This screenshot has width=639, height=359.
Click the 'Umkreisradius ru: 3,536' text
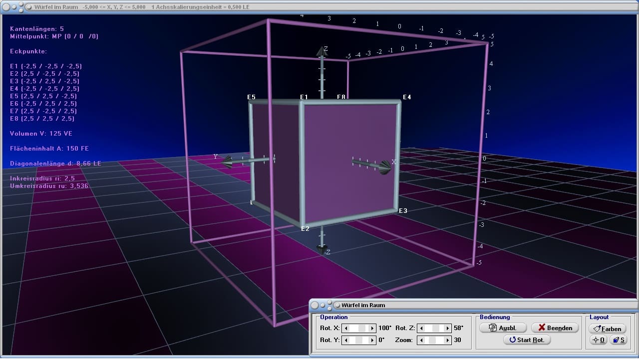point(49,186)
